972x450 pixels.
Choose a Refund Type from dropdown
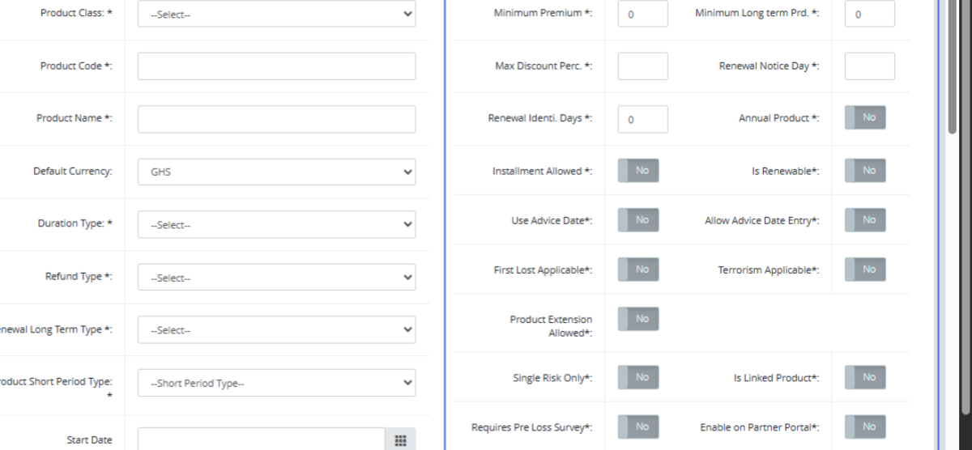coord(276,278)
